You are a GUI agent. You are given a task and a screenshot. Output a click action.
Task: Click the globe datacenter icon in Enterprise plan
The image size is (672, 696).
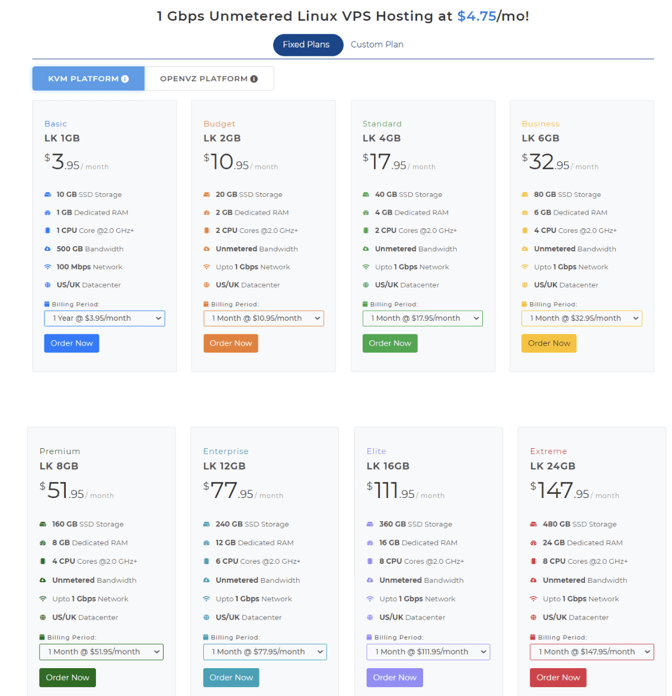click(x=206, y=617)
